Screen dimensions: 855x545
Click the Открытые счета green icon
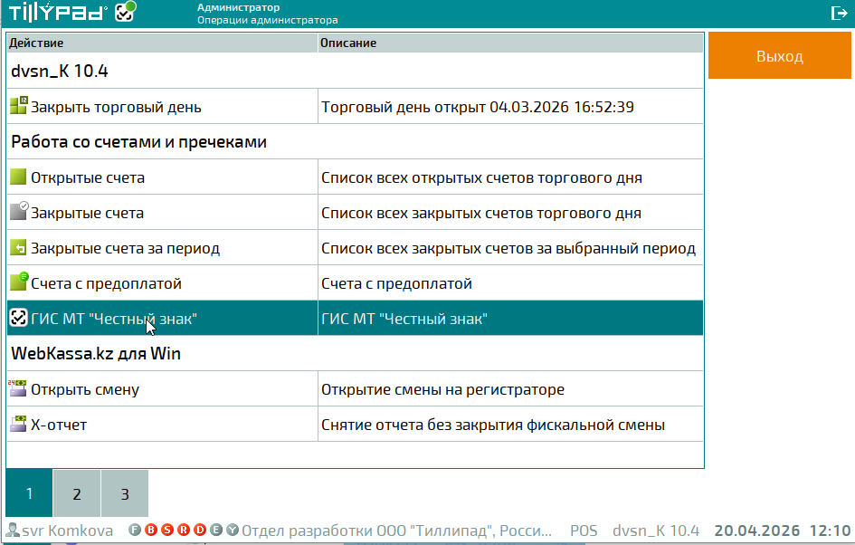click(18, 177)
